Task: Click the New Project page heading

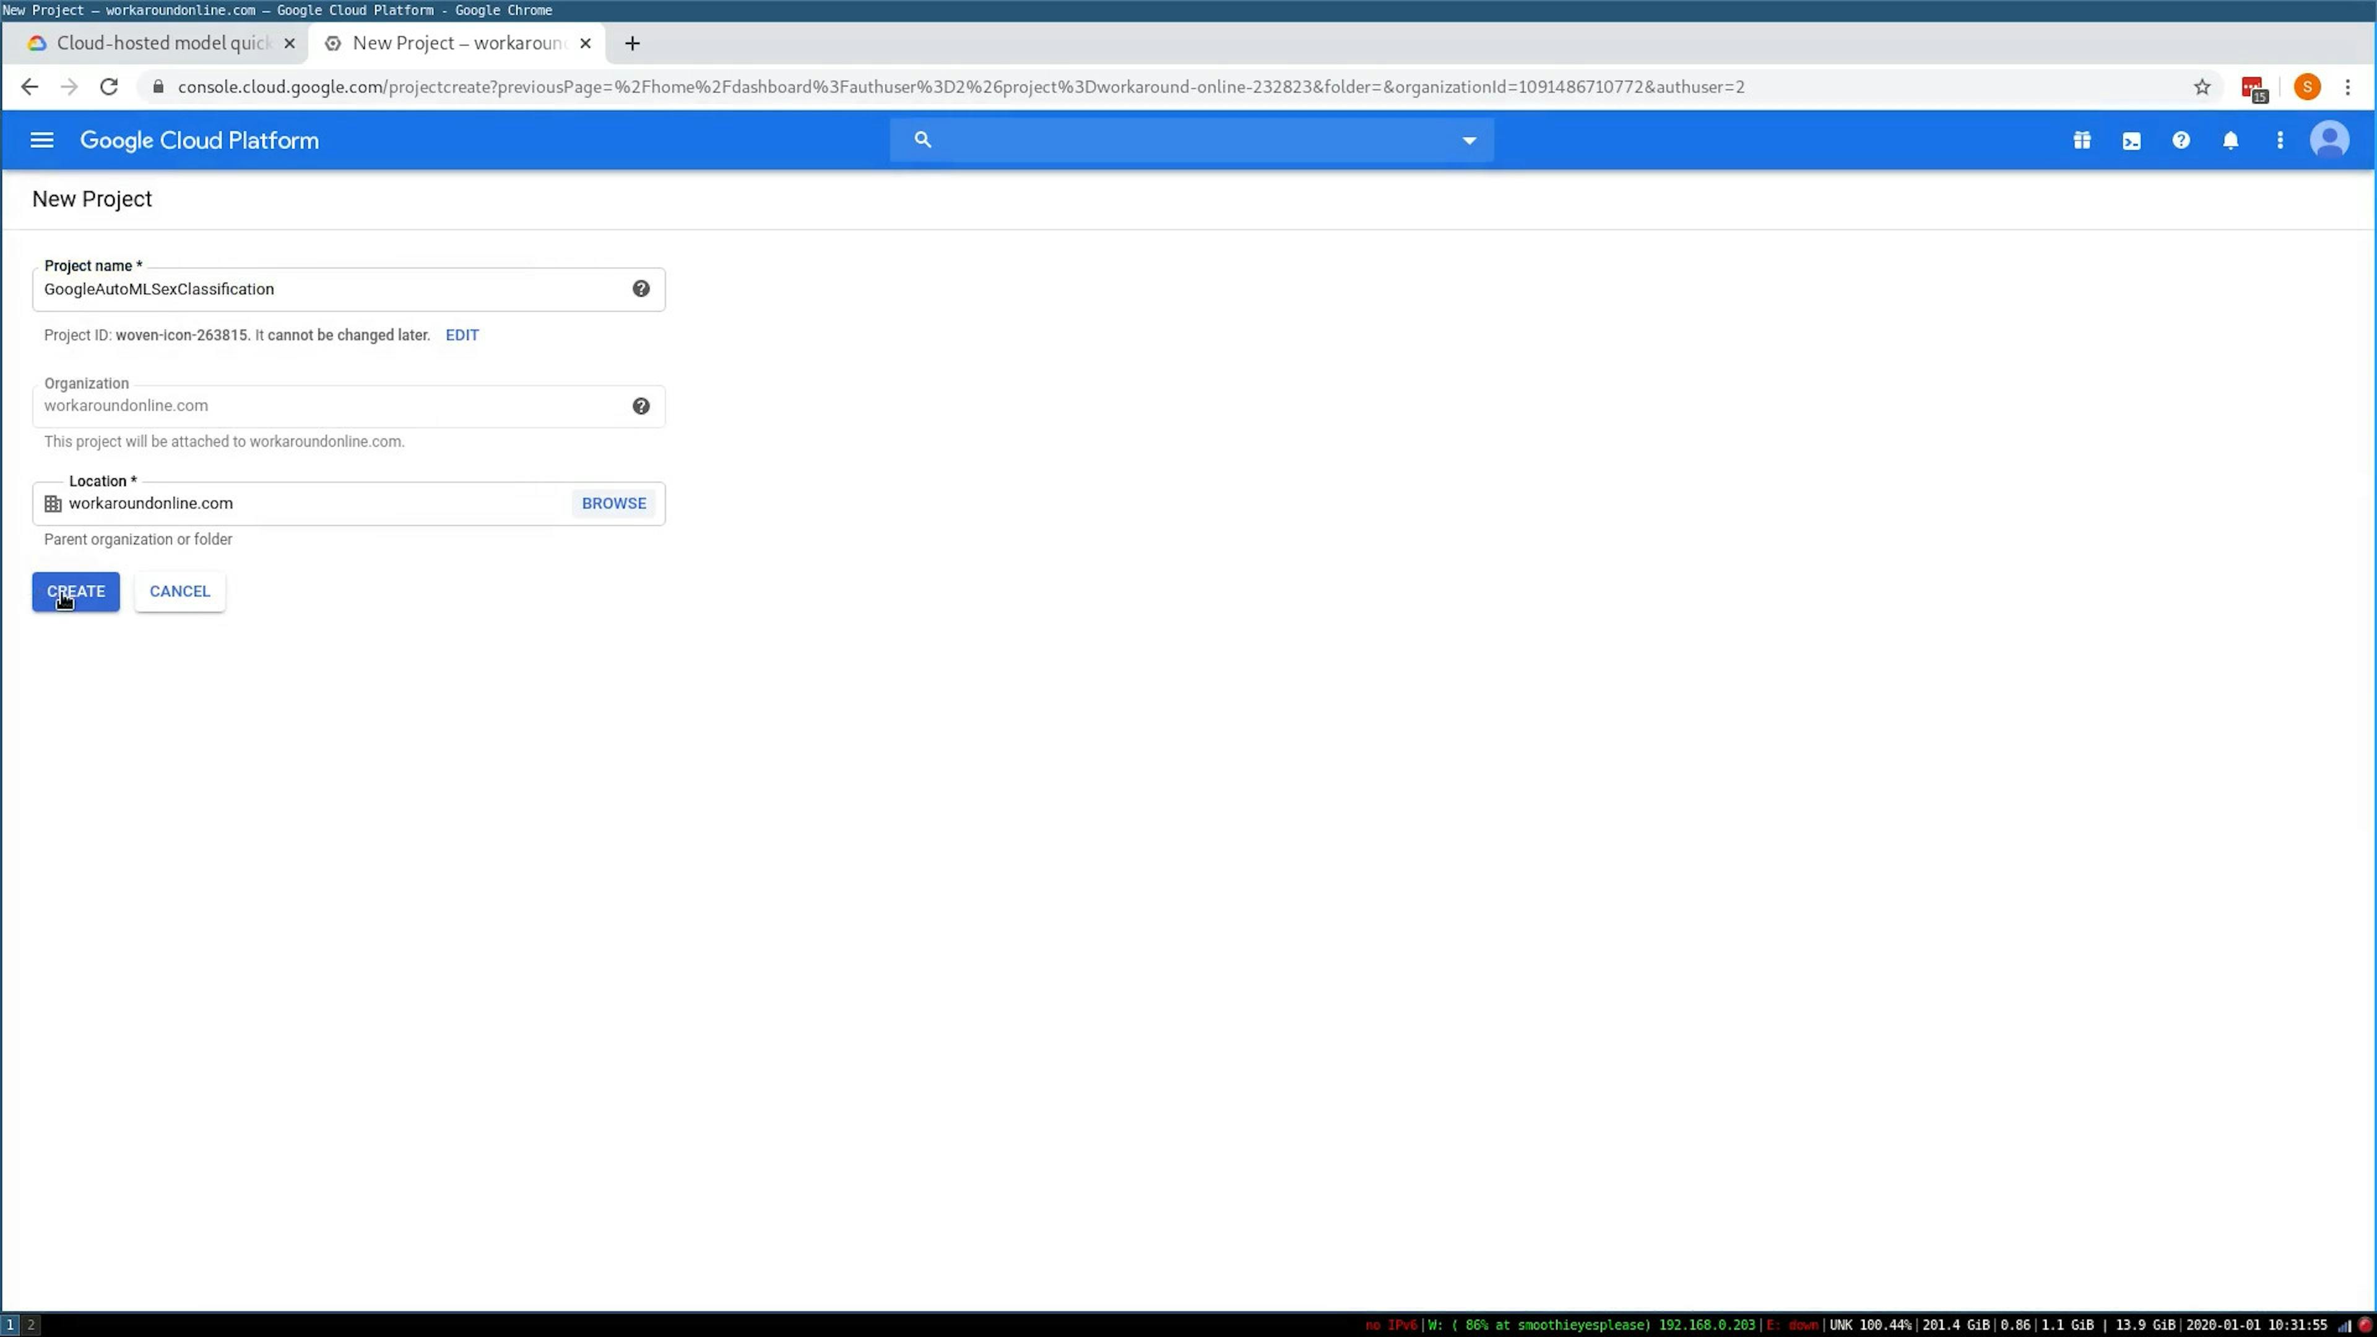Action: (x=92, y=199)
